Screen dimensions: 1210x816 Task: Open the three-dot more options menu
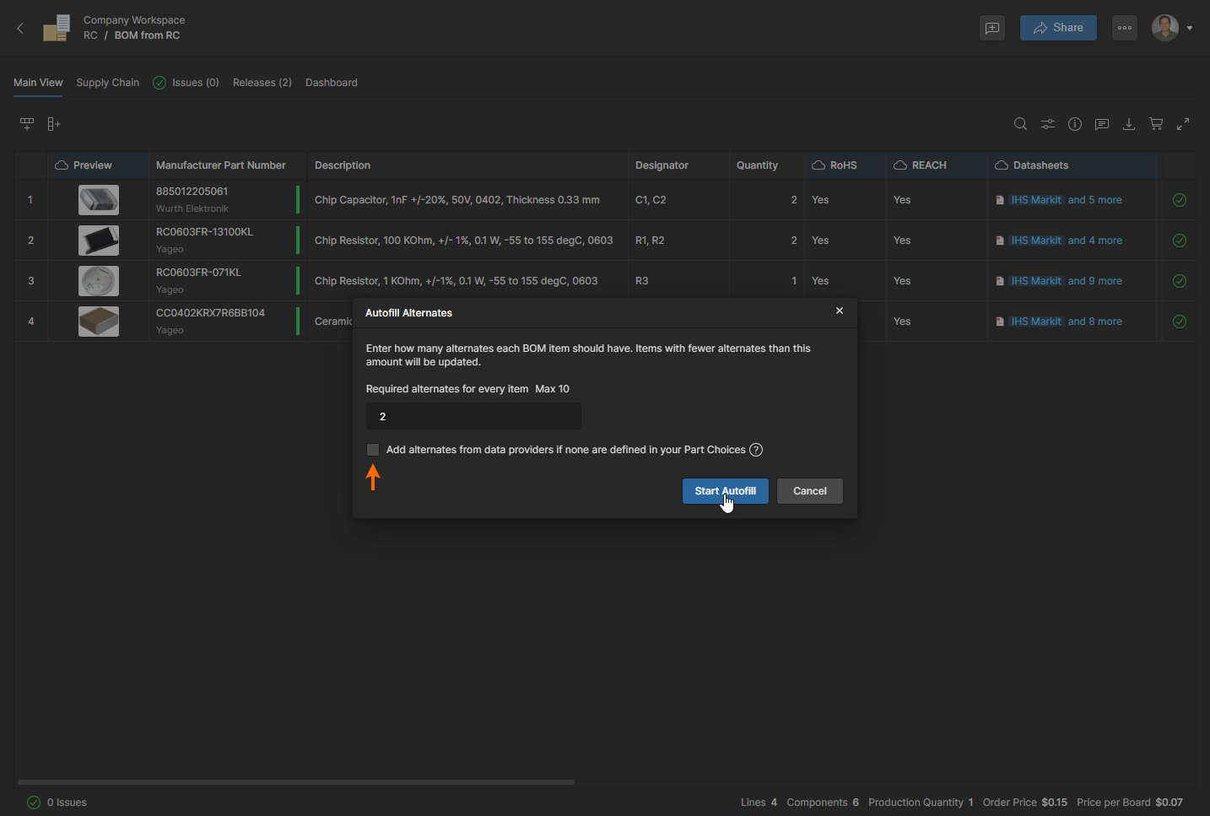[1125, 28]
